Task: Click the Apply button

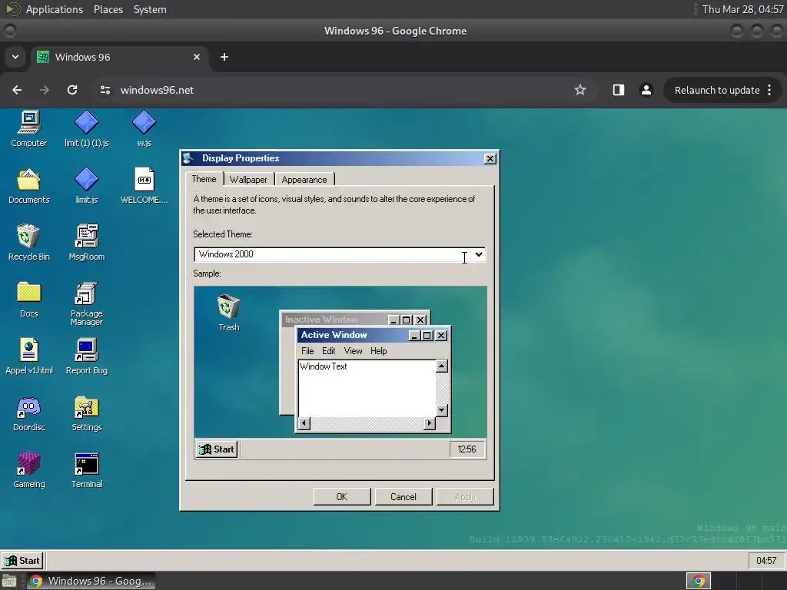Action: pos(465,497)
